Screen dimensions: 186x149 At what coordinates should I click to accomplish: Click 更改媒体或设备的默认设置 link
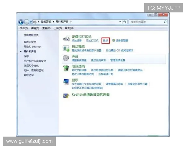coord(86,51)
